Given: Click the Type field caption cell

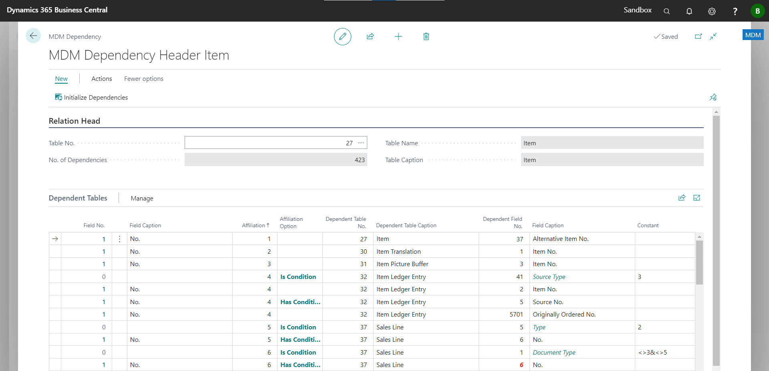Looking at the screenshot, I should point(582,327).
